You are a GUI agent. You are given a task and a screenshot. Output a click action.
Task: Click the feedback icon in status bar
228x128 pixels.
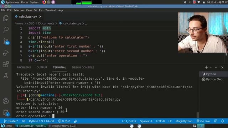point(215,121)
